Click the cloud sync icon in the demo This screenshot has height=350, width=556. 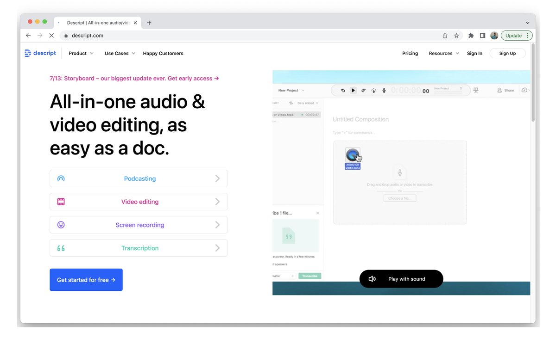click(x=525, y=91)
